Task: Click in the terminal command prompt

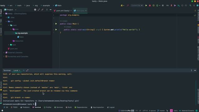Action: [35, 104]
